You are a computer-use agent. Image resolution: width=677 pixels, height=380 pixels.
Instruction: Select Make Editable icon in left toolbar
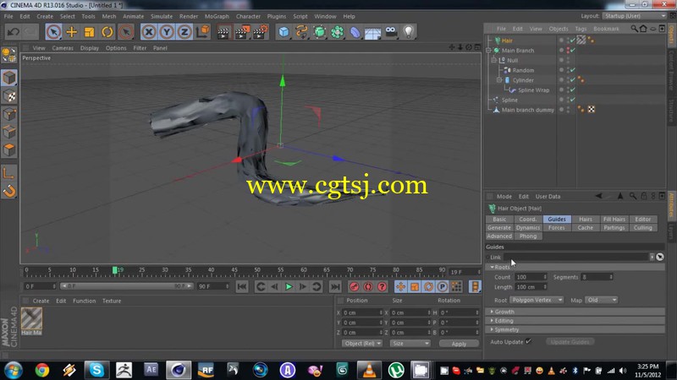coord(9,55)
